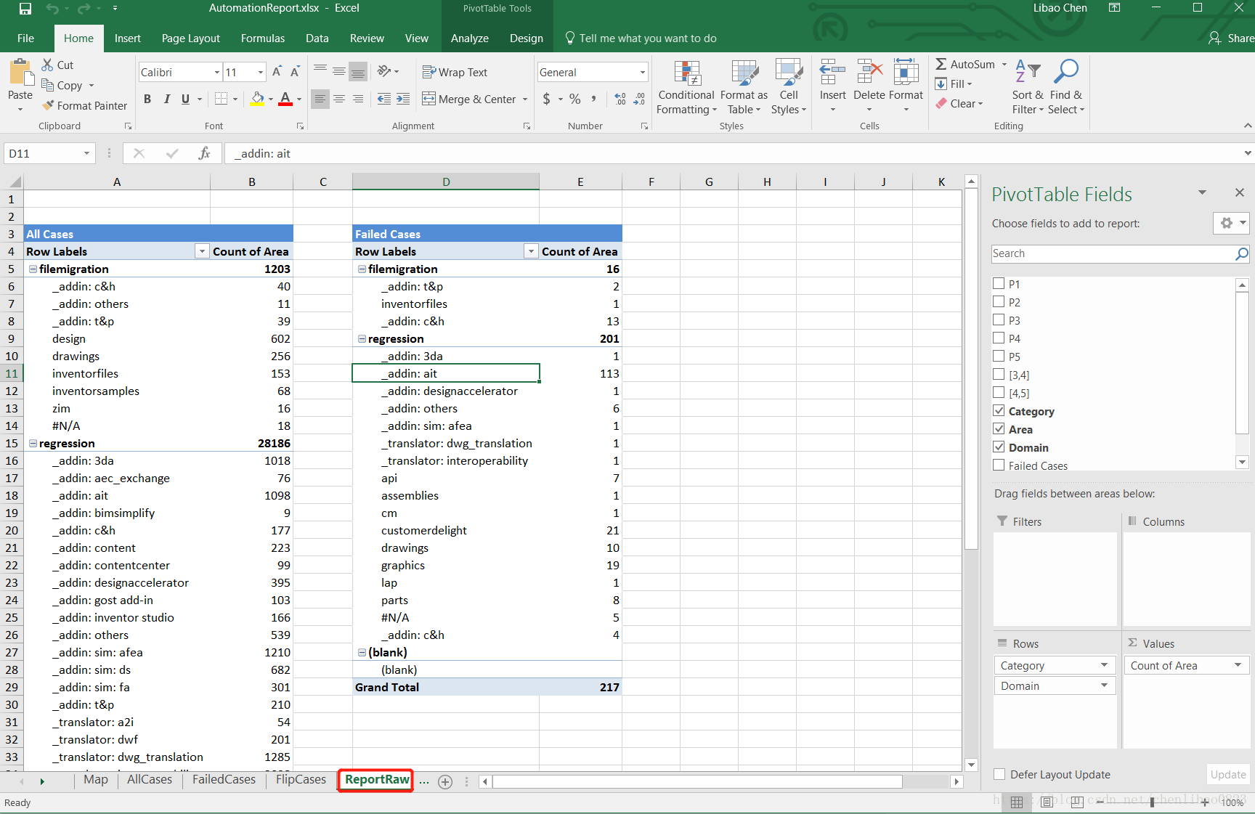Viewport: 1255px width, 814px height.
Task: Switch to the Analyze ribbon tab
Action: point(469,38)
